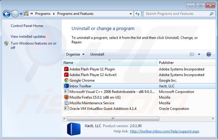Expand the arrow after Programs breadcrumb
Screen dimensions: 218x139
point(54,14)
